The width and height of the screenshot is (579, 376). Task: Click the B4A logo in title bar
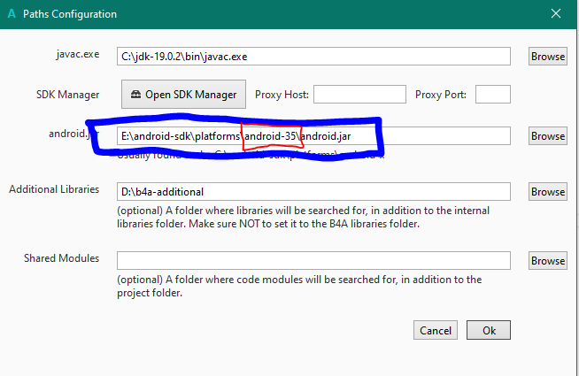coord(10,14)
